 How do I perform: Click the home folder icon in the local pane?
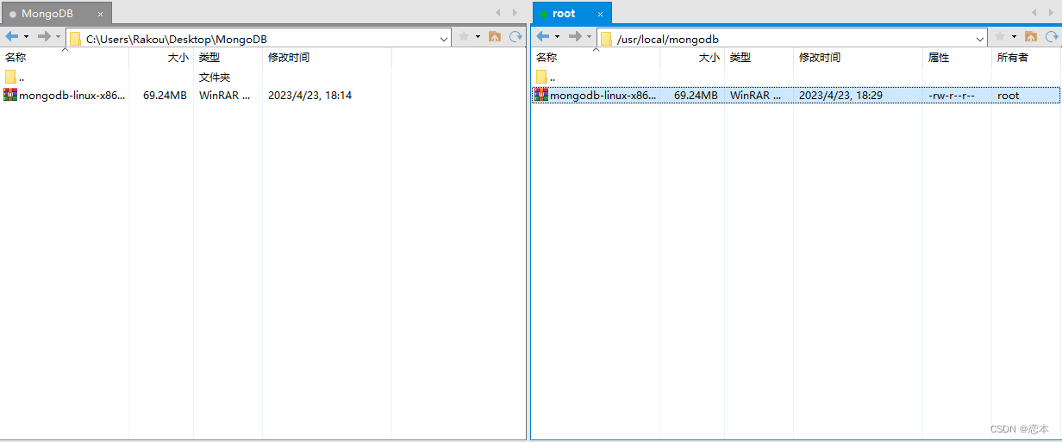coord(495,36)
